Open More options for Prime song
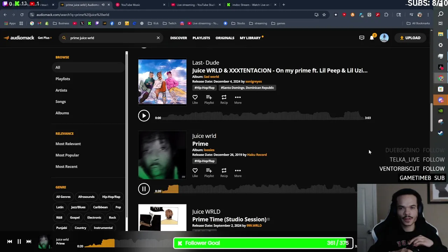This screenshot has width=448, height=252. (238, 173)
